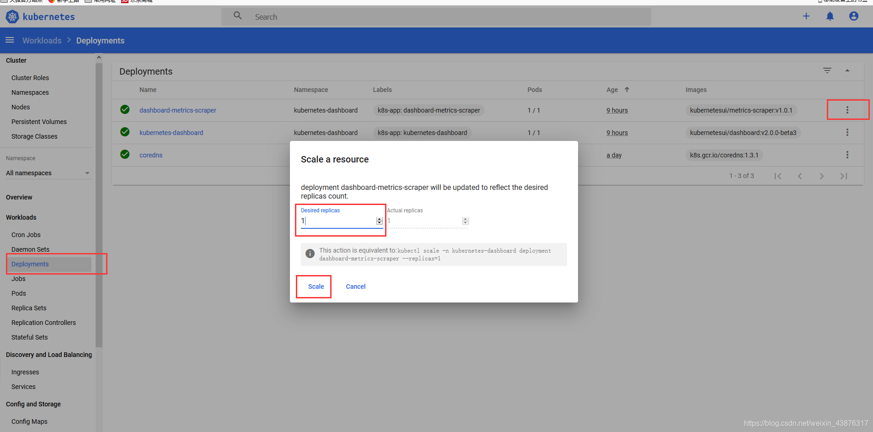Click the k8s-app: kubernetes-dashboard label chip
Screen dimensions: 873x432
423,133
